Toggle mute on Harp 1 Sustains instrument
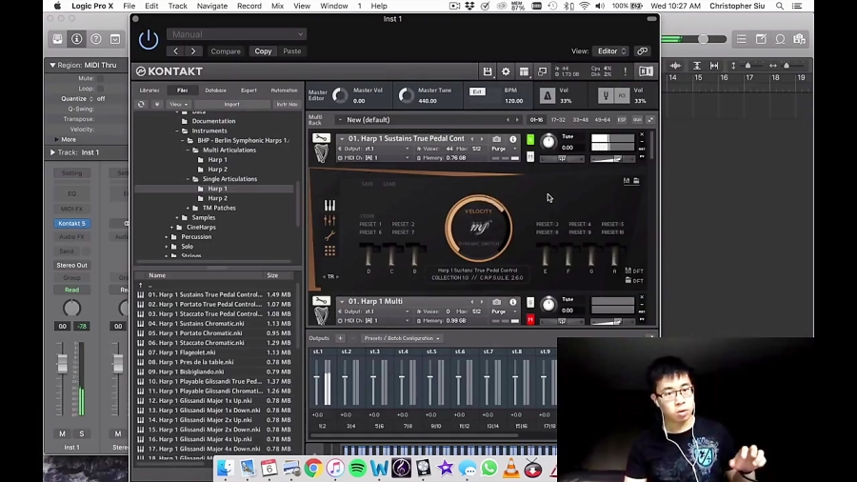 pyautogui.click(x=530, y=157)
